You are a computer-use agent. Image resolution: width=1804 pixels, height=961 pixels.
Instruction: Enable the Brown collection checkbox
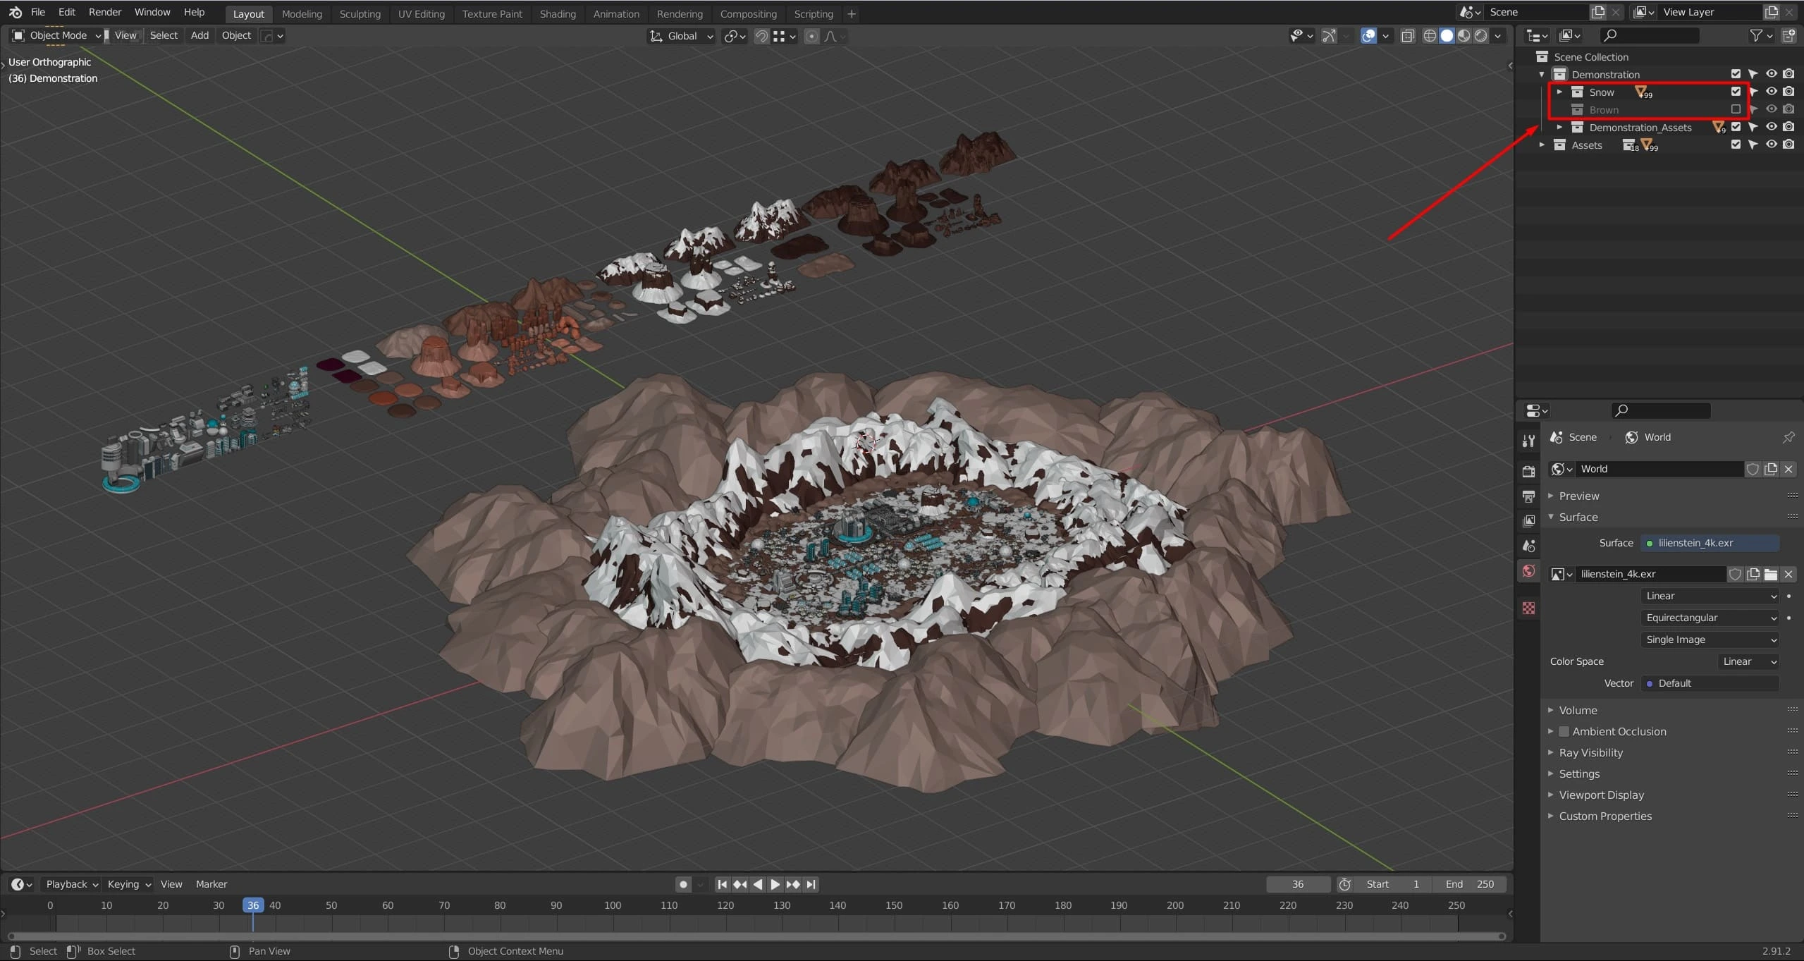[1736, 109]
